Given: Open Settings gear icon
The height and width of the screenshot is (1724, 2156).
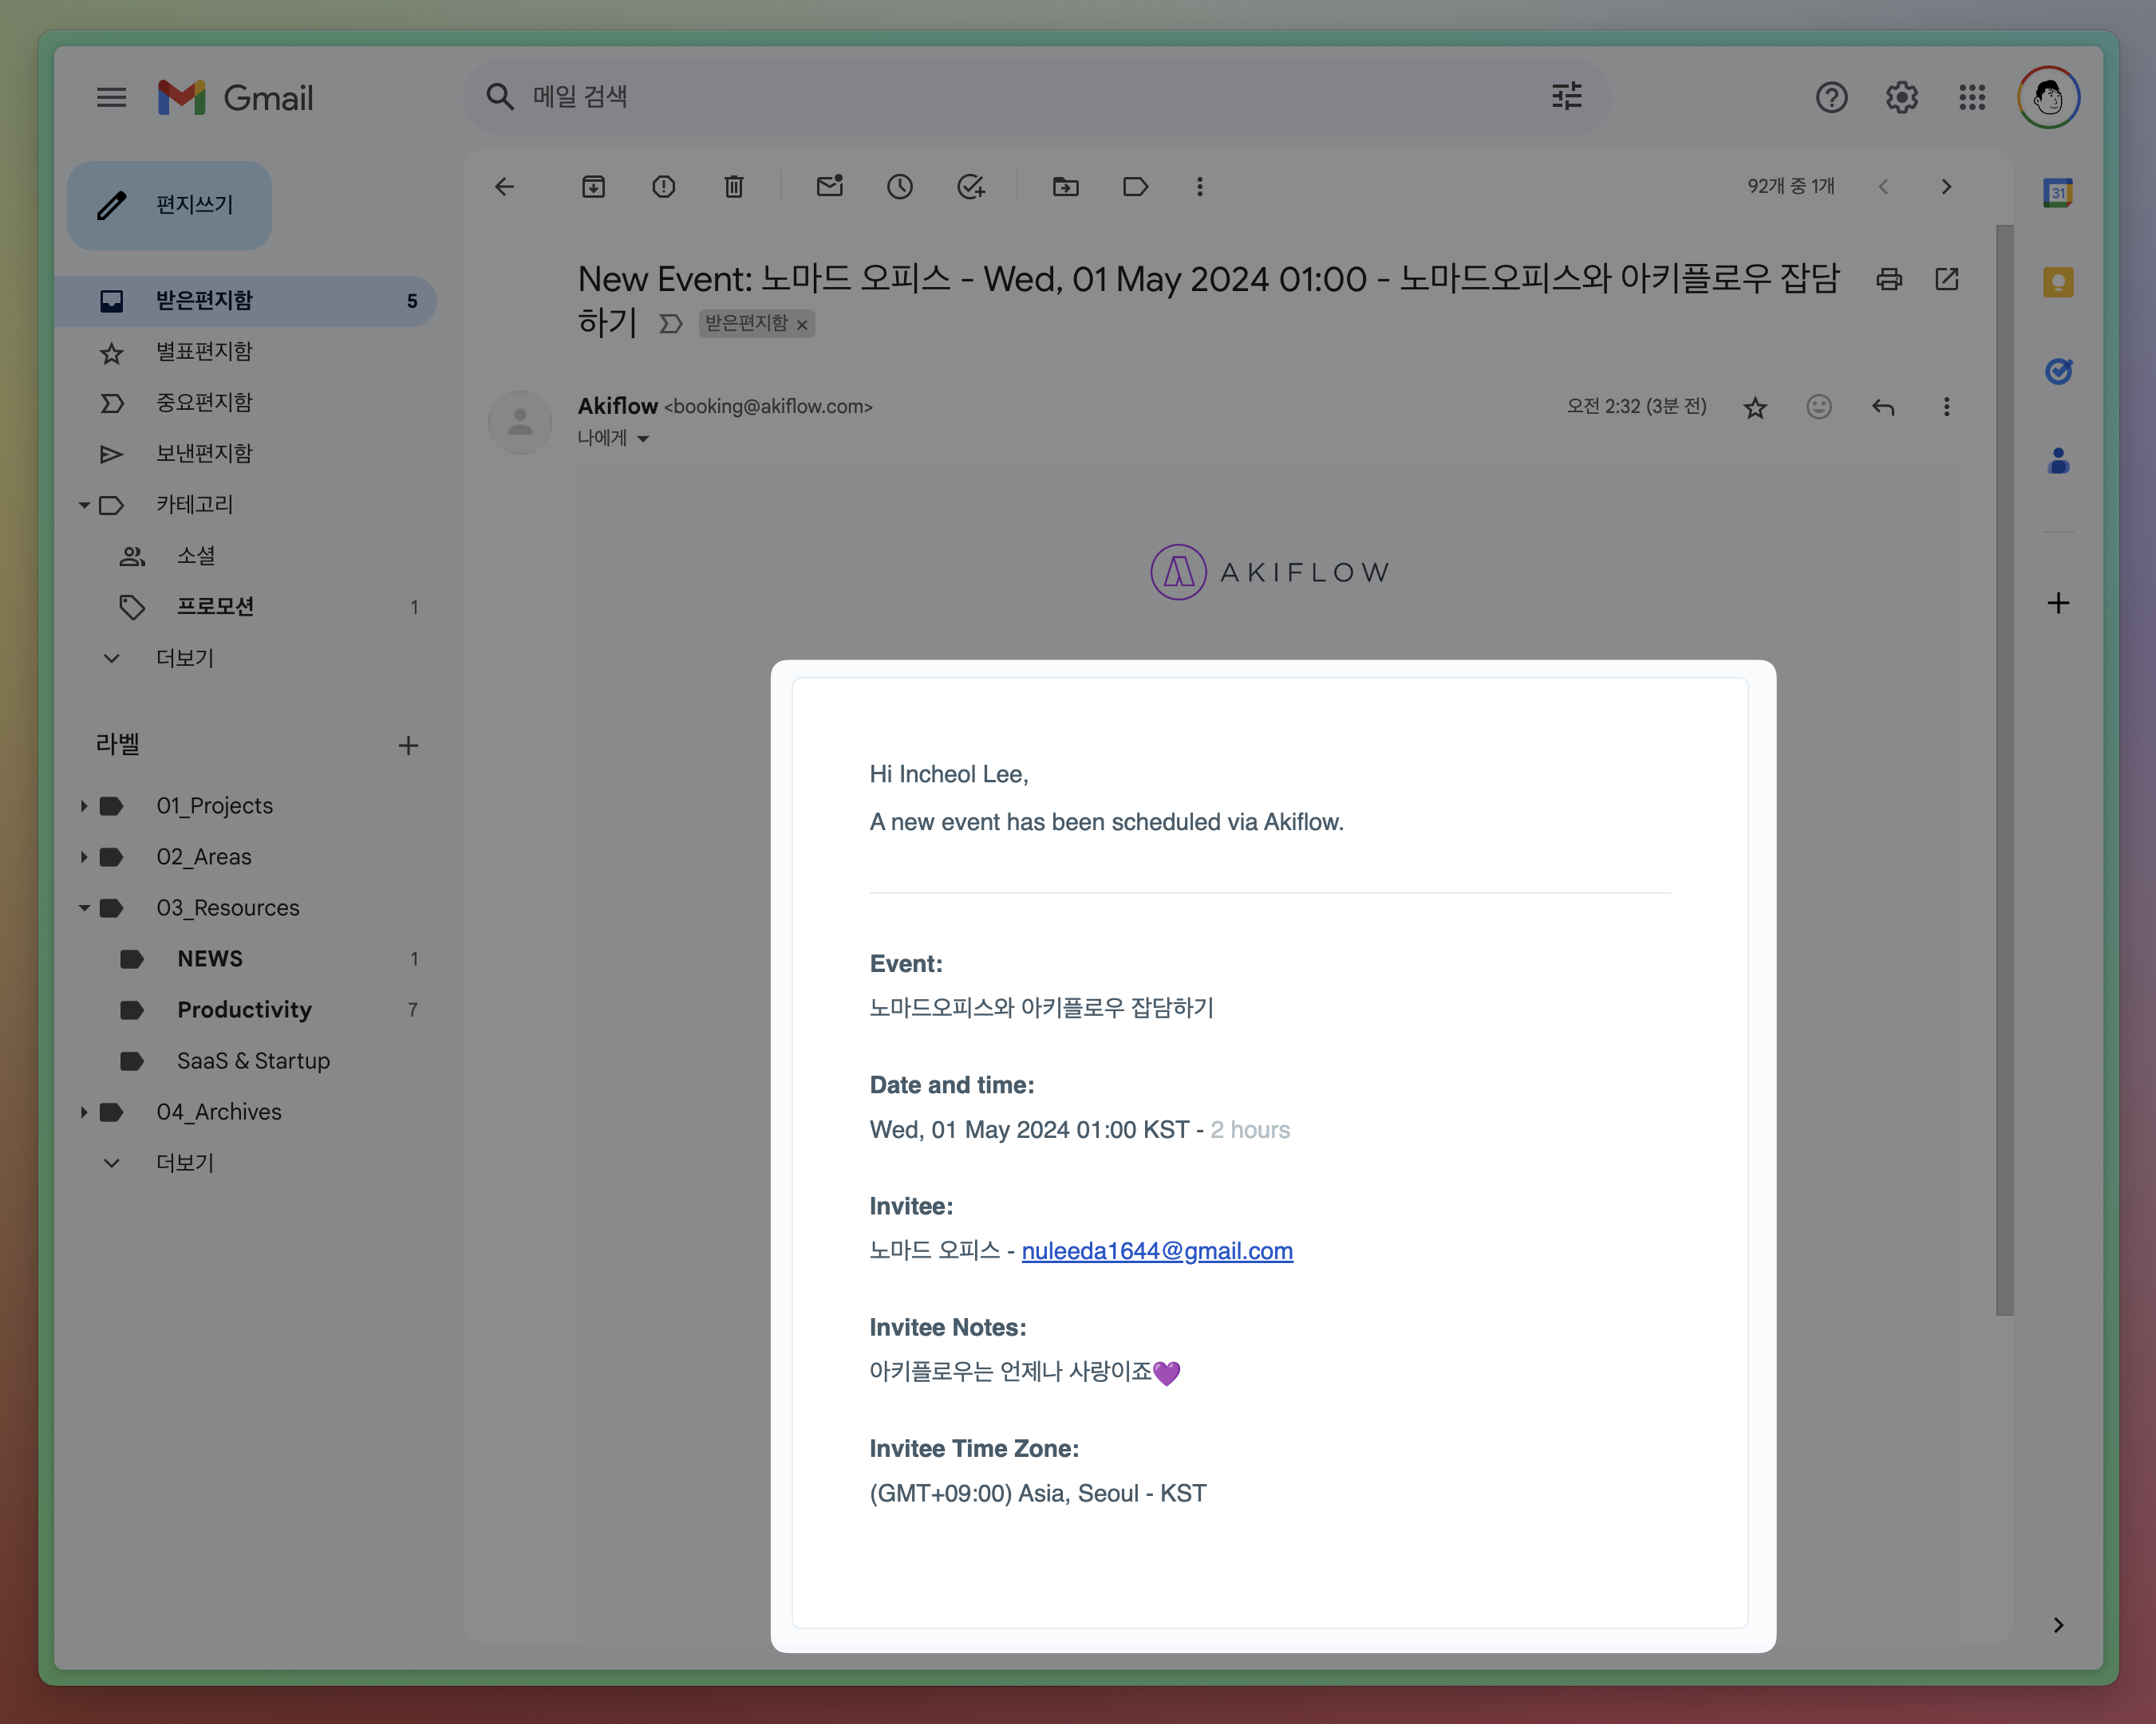Looking at the screenshot, I should (x=1901, y=98).
